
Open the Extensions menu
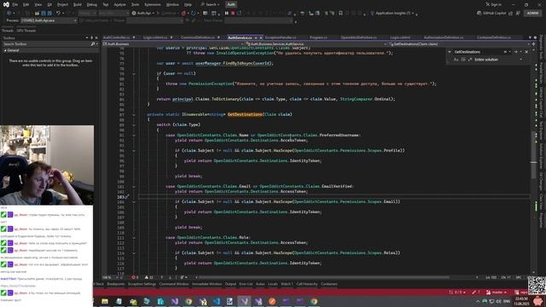[x=153, y=4]
